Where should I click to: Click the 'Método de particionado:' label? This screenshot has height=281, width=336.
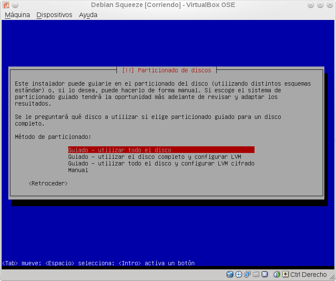[x=53, y=137]
